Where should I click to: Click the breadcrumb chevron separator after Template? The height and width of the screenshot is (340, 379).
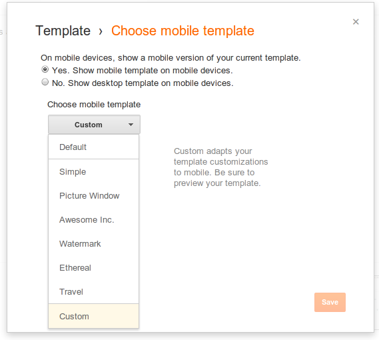tap(101, 31)
